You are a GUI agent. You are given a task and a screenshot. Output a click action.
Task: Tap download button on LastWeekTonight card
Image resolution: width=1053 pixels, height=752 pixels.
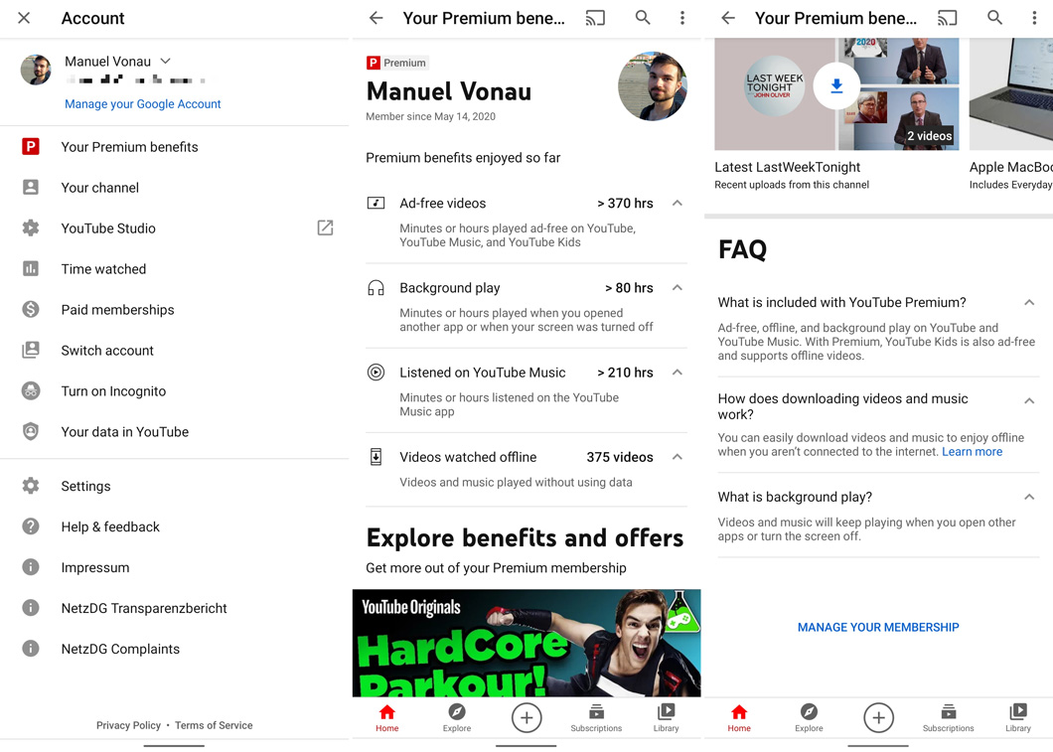point(836,86)
